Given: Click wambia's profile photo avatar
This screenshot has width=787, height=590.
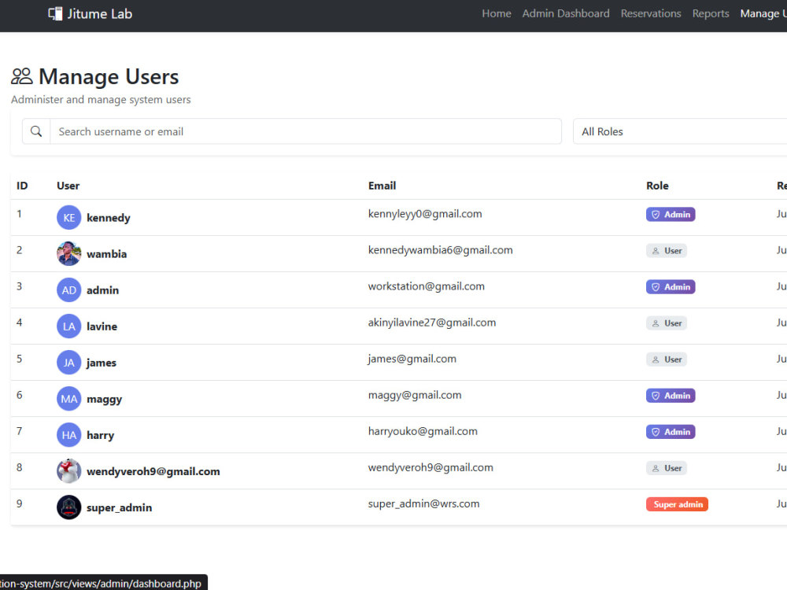Looking at the screenshot, I should tap(68, 254).
